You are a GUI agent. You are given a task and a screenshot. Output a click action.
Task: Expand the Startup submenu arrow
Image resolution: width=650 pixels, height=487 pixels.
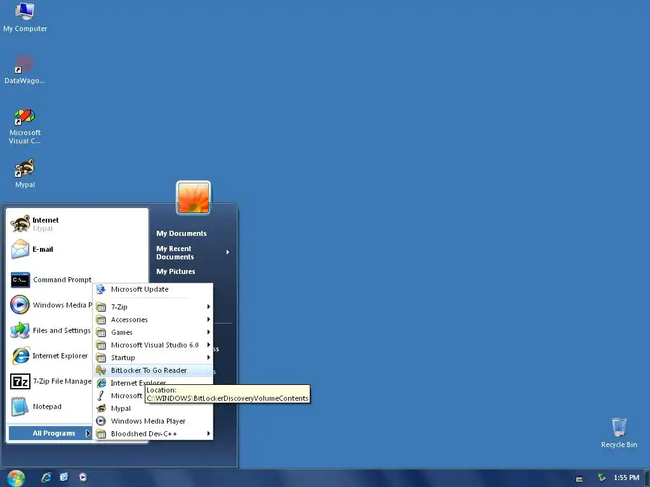[x=208, y=358]
